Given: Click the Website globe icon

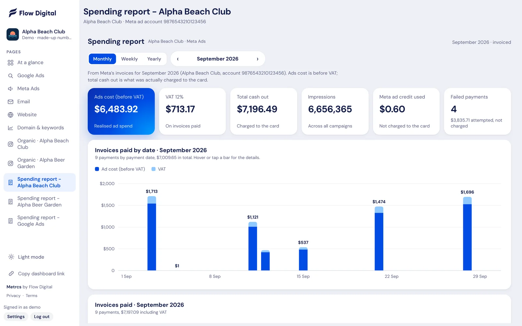Looking at the screenshot, I should (x=10, y=115).
